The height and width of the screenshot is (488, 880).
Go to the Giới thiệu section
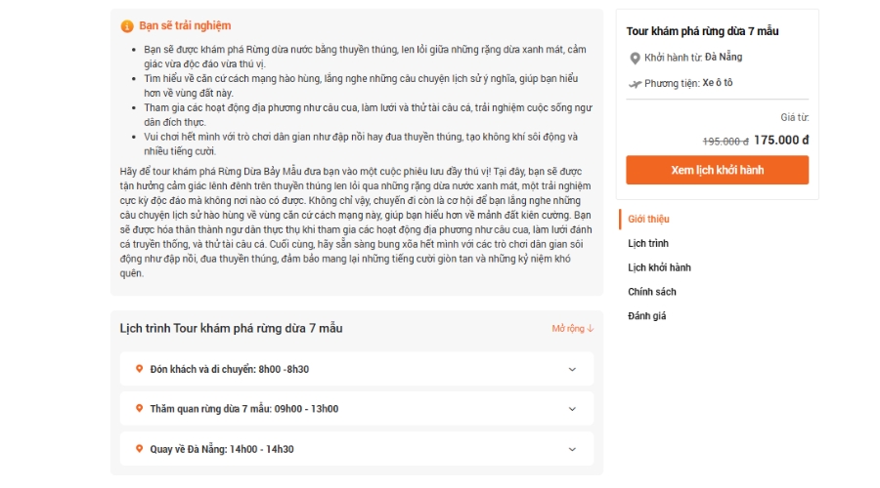coord(648,220)
